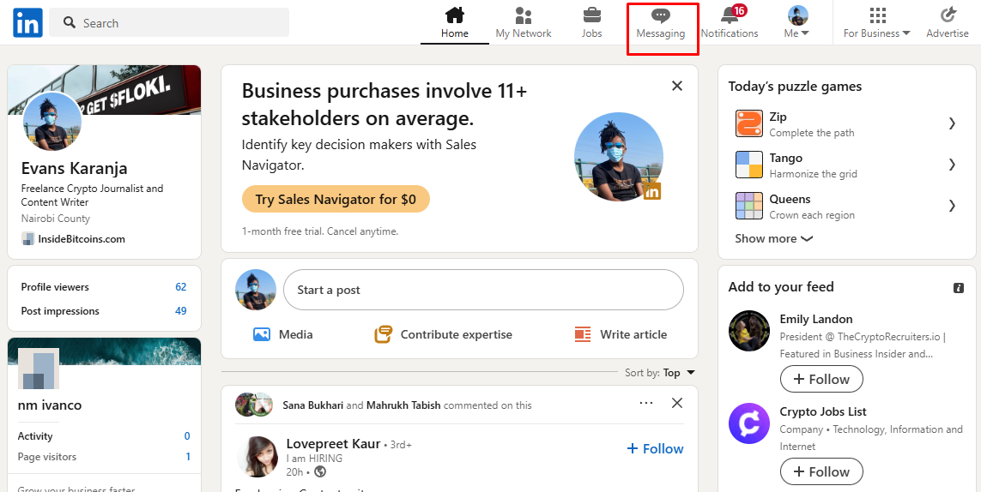This screenshot has height=492, width=981.
Task: Add Media to a post
Action: pyautogui.click(x=283, y=334)
